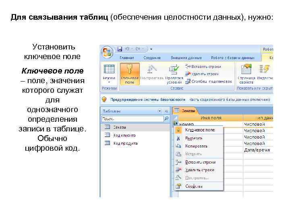The width and height of the screenshot is (290, 217).
Task: Open the Создание ribbon tab
Action: click(x=152, y=58)
